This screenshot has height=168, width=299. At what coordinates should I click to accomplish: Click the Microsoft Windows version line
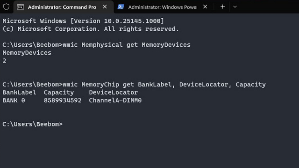click(x=83, y=21)
